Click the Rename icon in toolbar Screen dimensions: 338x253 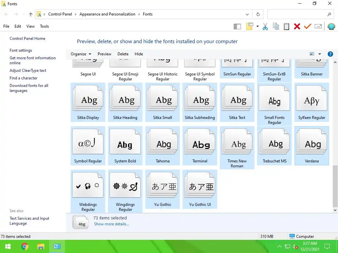318,26
